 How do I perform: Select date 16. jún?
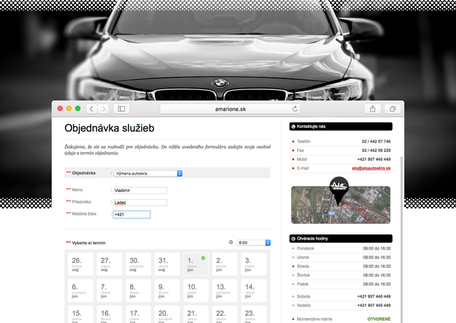109,314
